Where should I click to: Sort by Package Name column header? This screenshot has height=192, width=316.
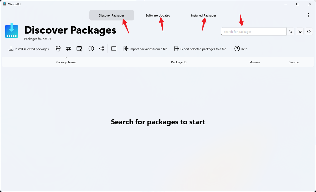coord(66,62)
